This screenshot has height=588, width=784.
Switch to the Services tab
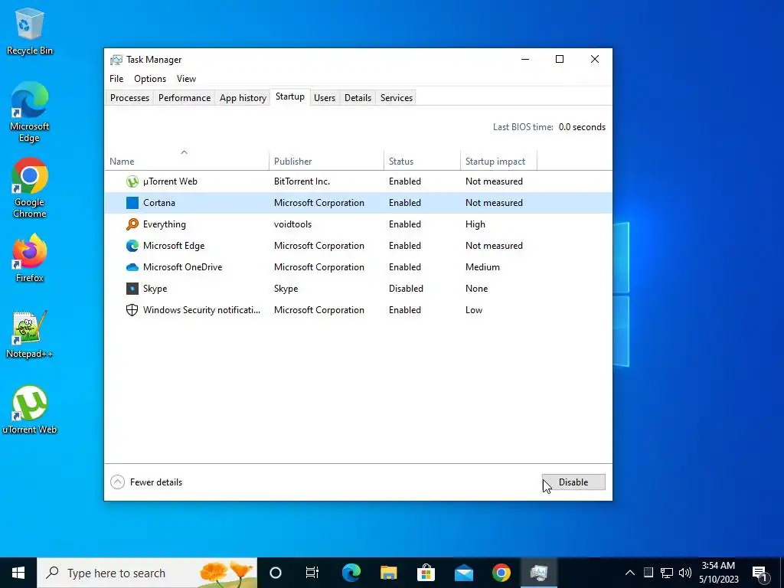pyautogui.click(x=397, y=98)
